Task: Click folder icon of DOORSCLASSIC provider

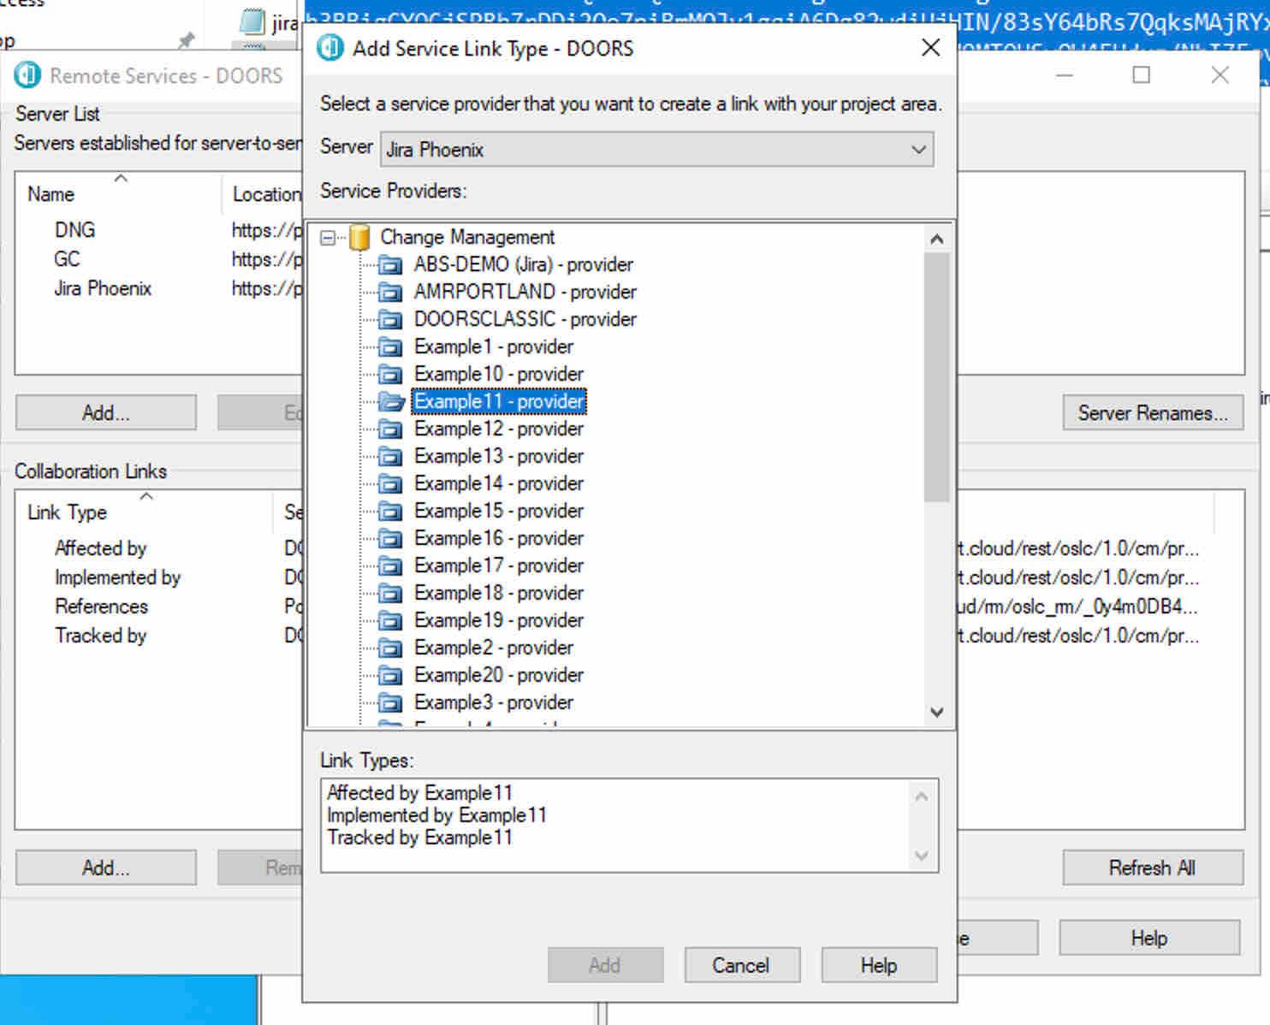Action: [x=390, y=320]
